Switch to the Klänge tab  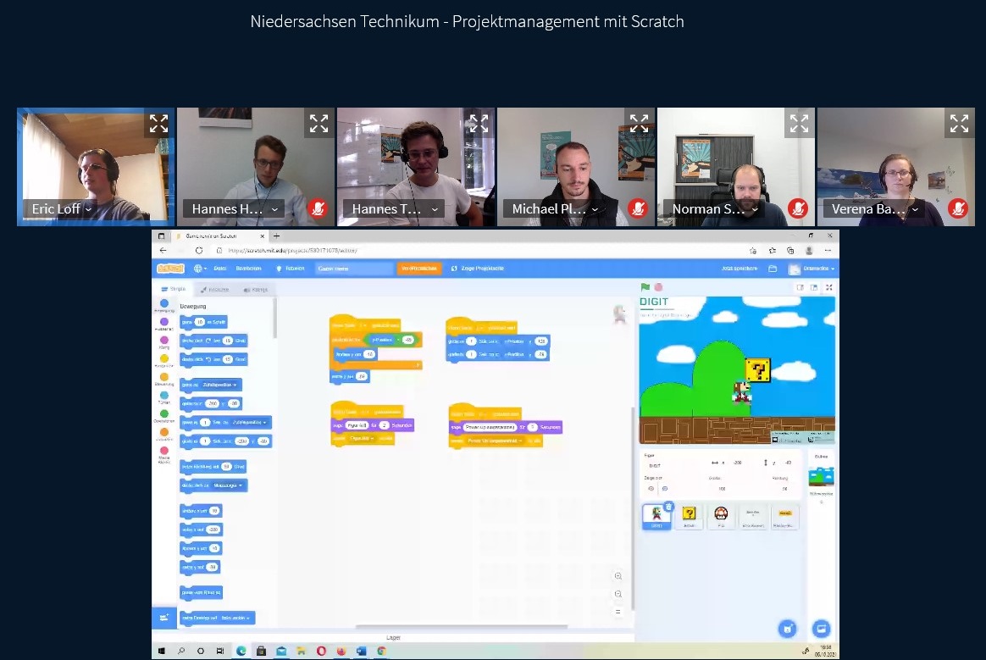coord(255,290)
